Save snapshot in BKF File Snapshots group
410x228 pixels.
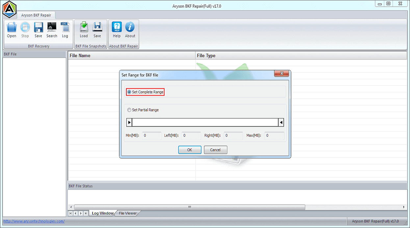tap(97, 30)
